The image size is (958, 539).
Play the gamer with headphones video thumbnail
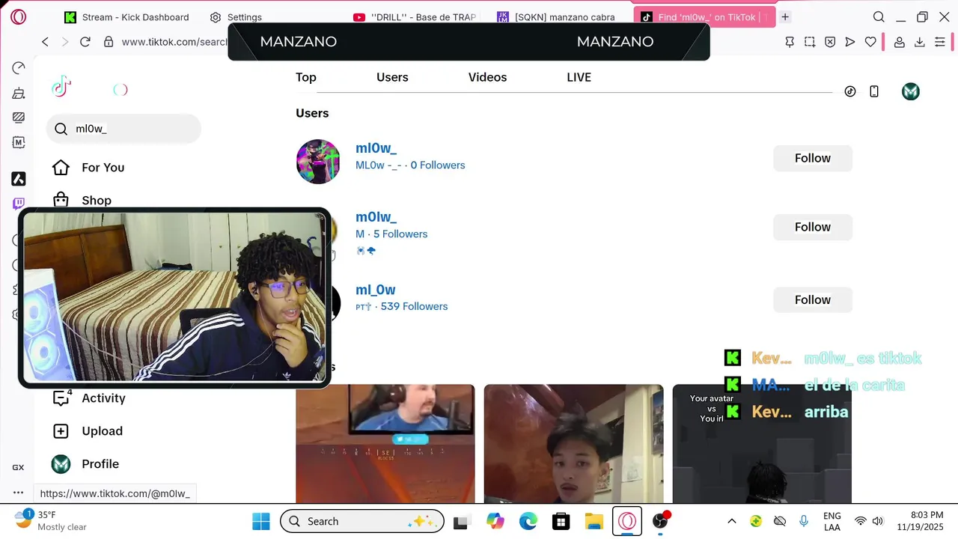(385, 444)
